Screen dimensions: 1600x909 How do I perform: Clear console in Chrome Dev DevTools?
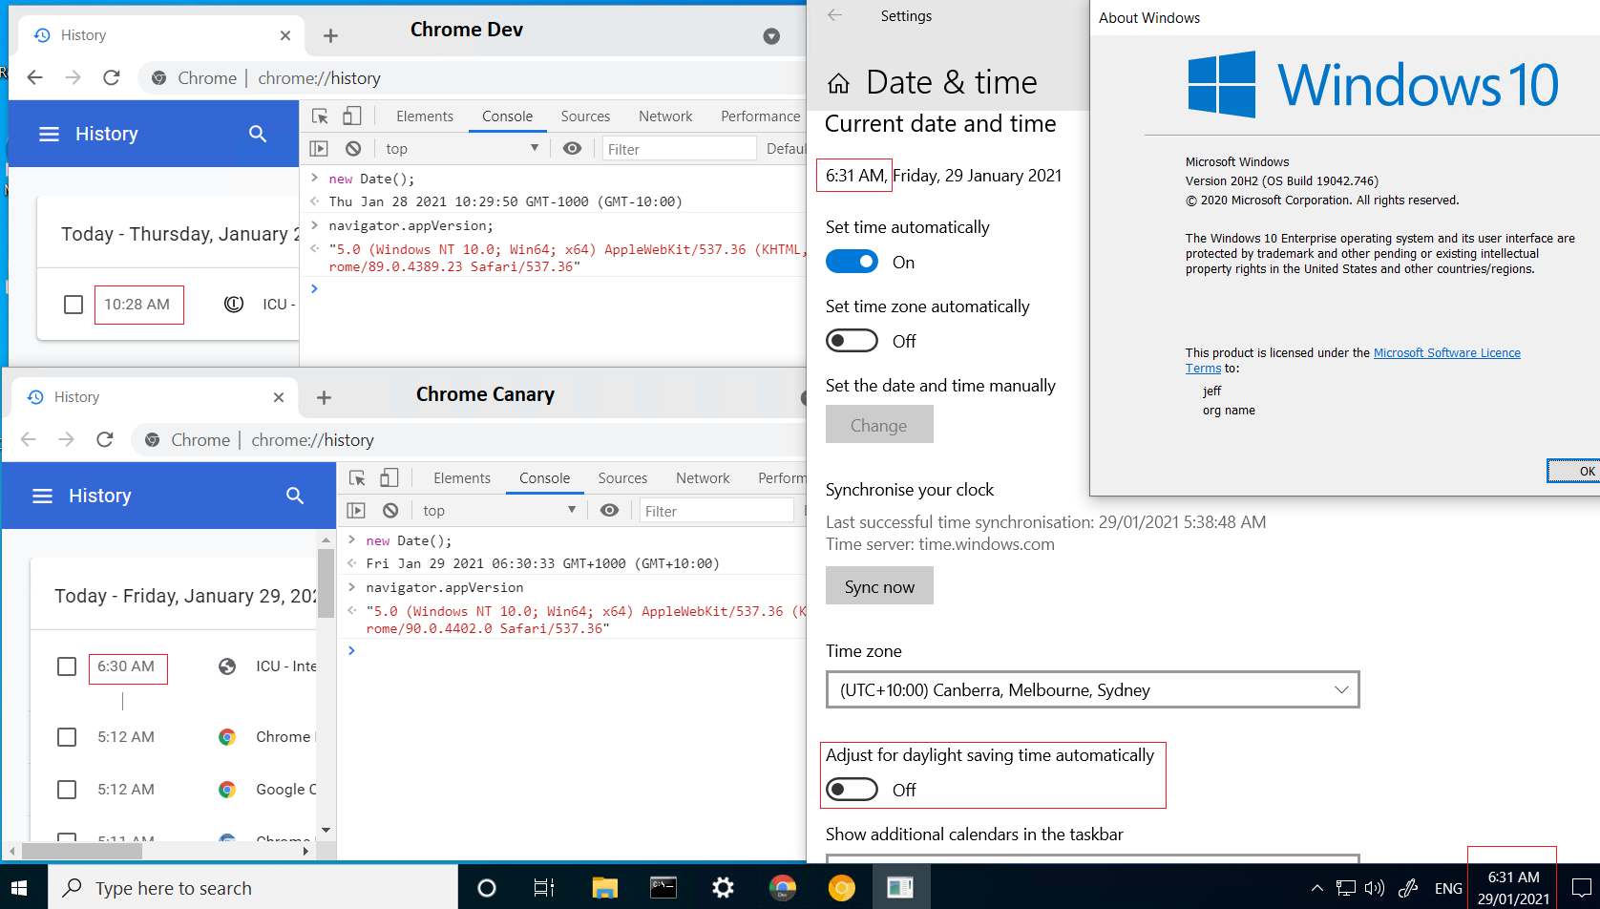353,149
